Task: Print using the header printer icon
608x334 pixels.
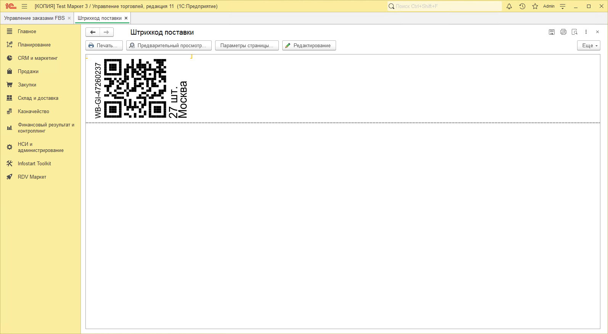Action: coord(563,32)
